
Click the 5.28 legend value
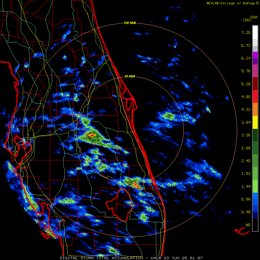tap(246, 84)
